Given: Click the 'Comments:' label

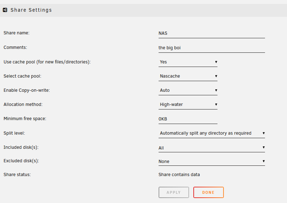Looking at the screenshot, I should pos(15,47).
